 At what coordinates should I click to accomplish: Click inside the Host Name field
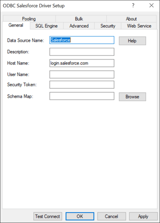[x=82, y=63]
